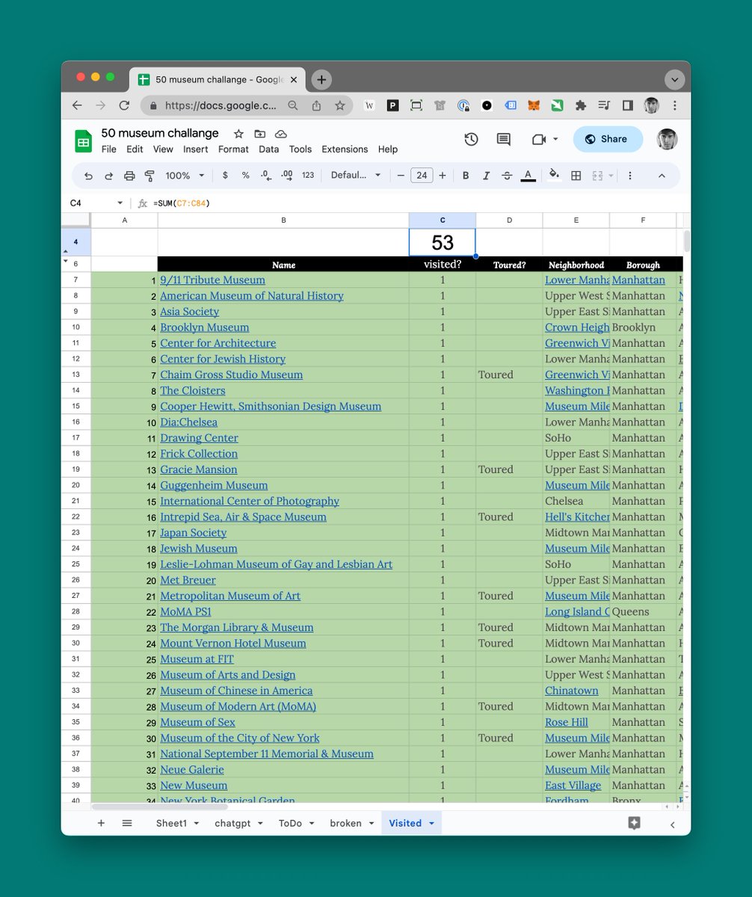
Task: Click the Add sheet plus button
Action: point(101,823)
